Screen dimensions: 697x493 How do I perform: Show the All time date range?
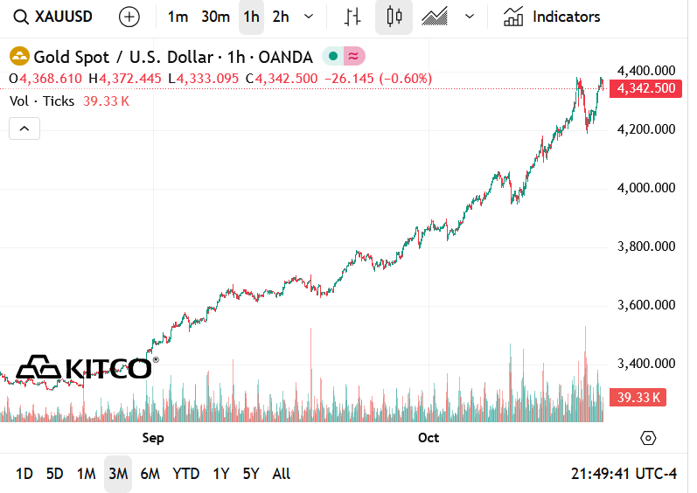point(282,474)
